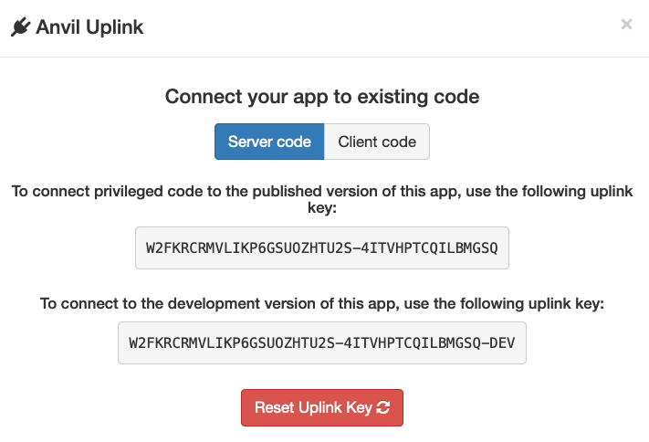This screenshot has width=649, height=442.
Task: Switch to the Client code tab
Action: click(x=377, y=142)
